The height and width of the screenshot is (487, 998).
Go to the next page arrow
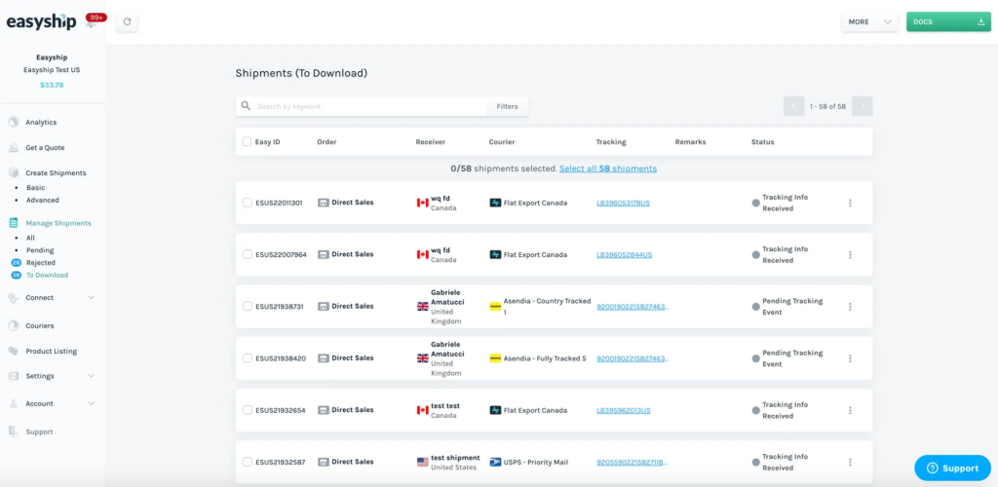pos(863,106)
